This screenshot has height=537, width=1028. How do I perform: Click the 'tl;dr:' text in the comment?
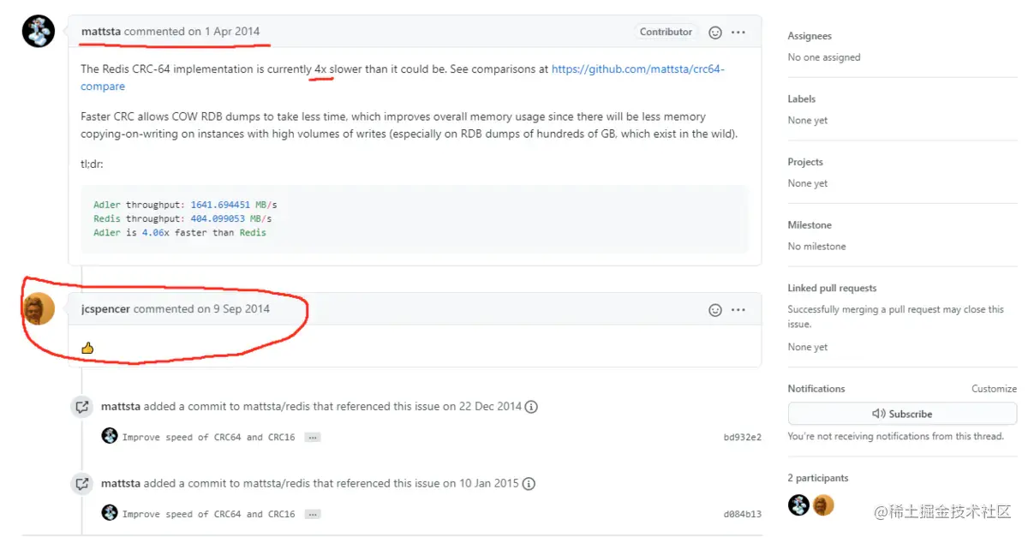click(93, 164)
